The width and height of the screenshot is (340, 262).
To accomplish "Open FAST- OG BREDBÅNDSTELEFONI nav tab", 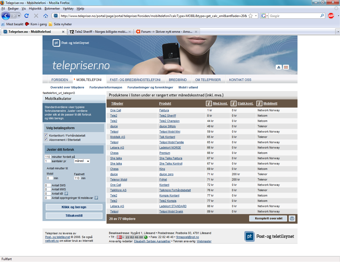I will 135,80.
